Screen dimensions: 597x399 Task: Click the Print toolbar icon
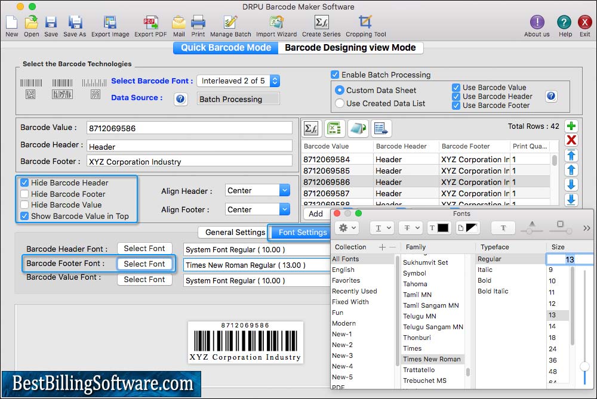[198, 23]
